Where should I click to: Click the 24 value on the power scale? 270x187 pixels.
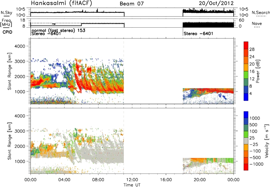pos(252,57)
